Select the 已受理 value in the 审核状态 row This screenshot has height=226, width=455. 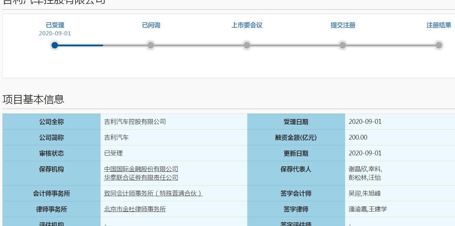pos(113,153)
